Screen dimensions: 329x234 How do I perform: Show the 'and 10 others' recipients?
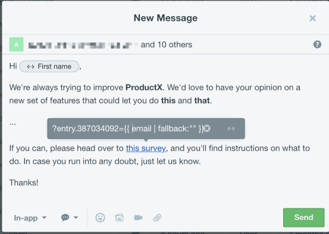coord(167,45)
